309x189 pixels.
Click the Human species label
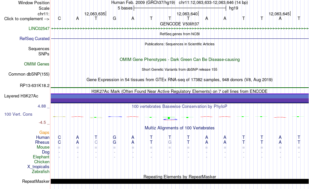click(x=43, y=137)
